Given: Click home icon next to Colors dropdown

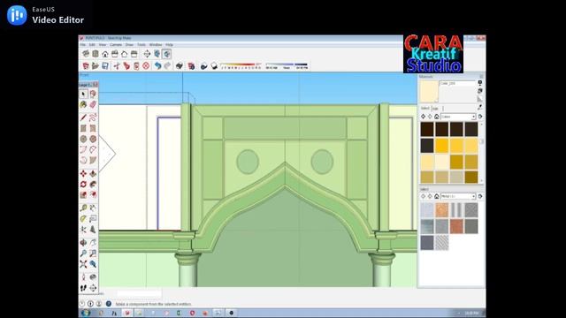Looking at the screenshot, I should coord(436,117).
